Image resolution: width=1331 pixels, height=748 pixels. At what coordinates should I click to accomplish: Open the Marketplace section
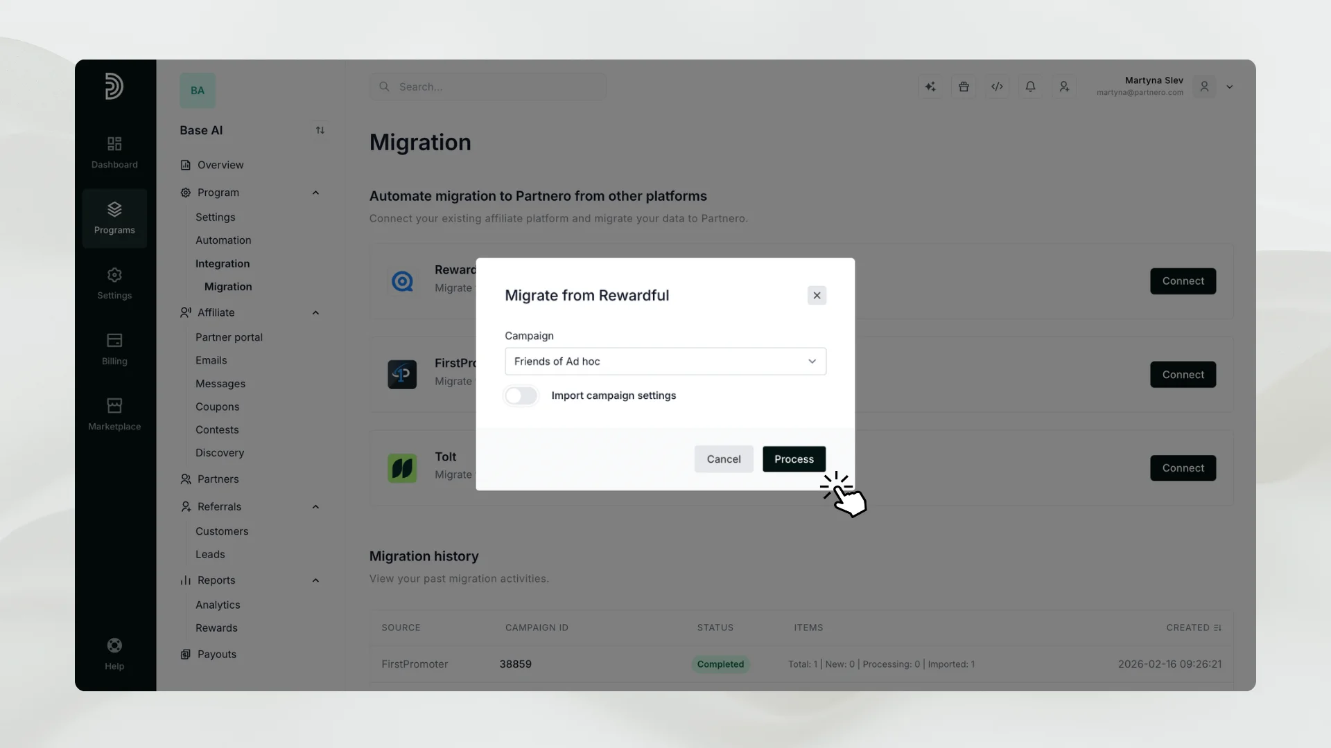tap(114, 414)
